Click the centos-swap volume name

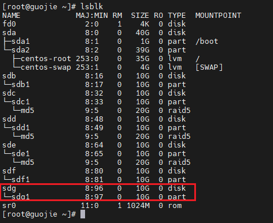(46, 67)
